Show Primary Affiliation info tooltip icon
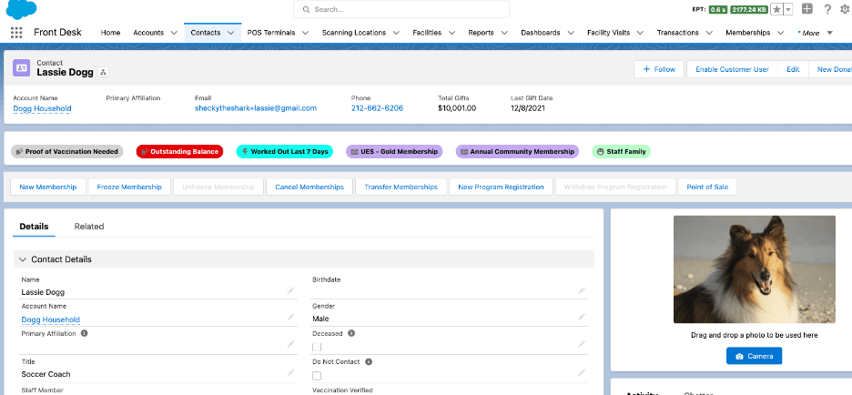Screen dimensions: 852x395 pos(85,334)
